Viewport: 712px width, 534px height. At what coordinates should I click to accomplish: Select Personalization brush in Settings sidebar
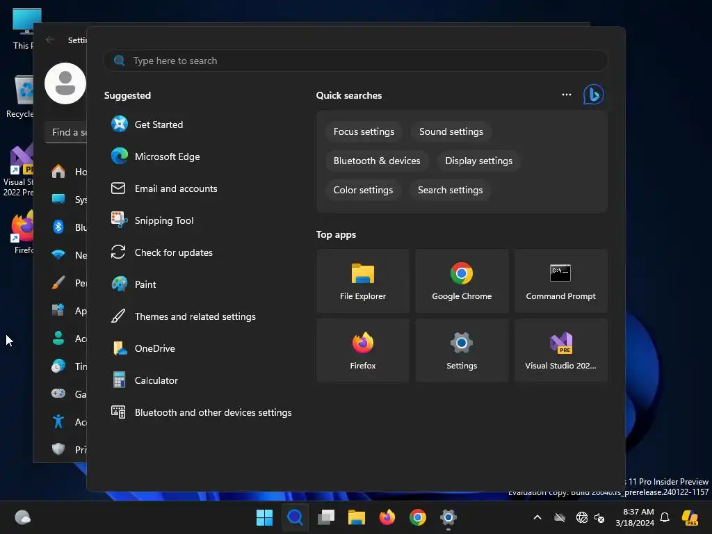point(67,283)
